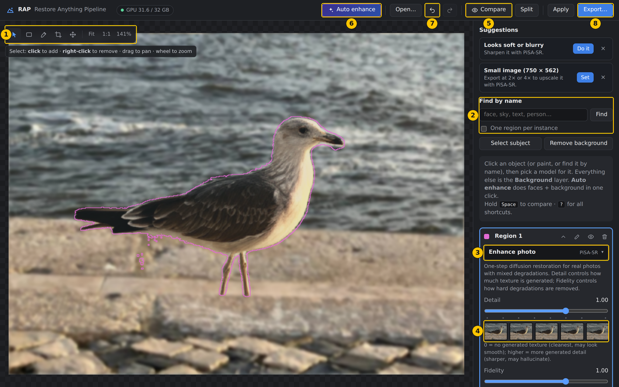The image size is (619, 387).
Task: Select the arrow Select tool
Action: tap(14, 35)
